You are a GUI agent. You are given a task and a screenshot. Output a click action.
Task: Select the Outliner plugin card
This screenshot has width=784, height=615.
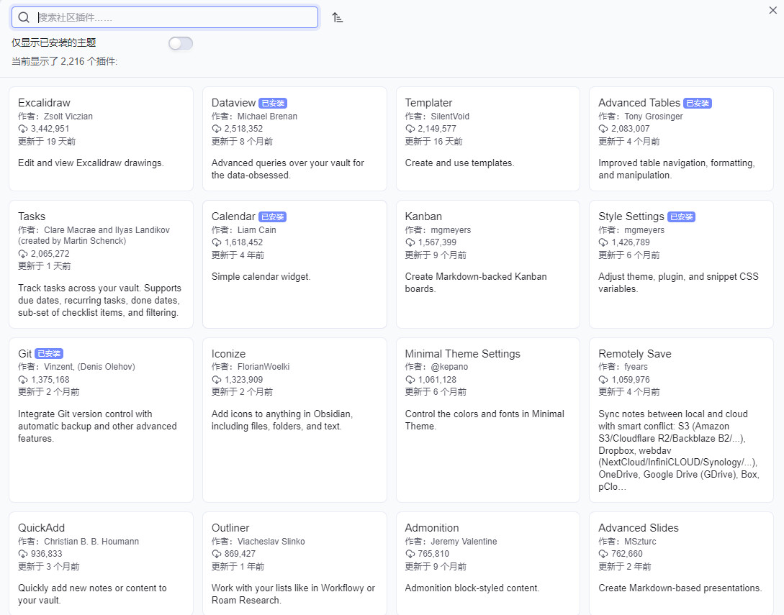pyautogui.click(x=294, y=562)
